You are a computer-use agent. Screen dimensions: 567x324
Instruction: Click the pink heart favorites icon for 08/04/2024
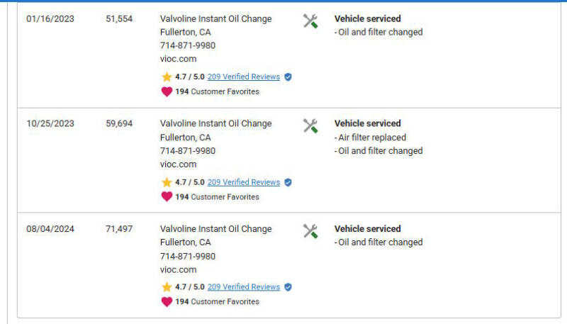[167, 301]
